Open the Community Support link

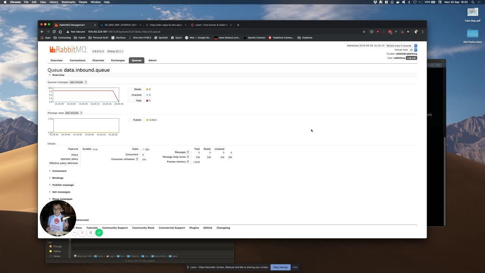click(115, 228)
